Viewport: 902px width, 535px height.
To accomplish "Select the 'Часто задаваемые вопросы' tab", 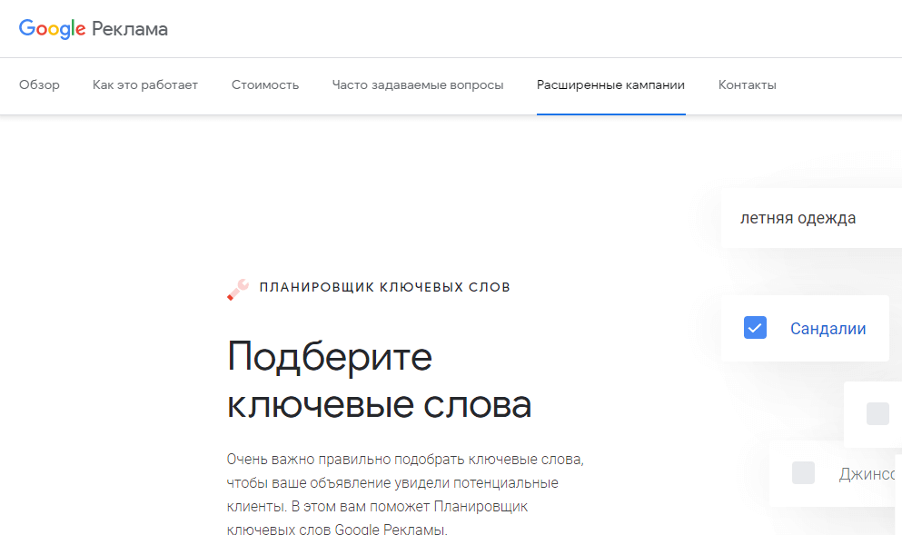I will (418, 84).
